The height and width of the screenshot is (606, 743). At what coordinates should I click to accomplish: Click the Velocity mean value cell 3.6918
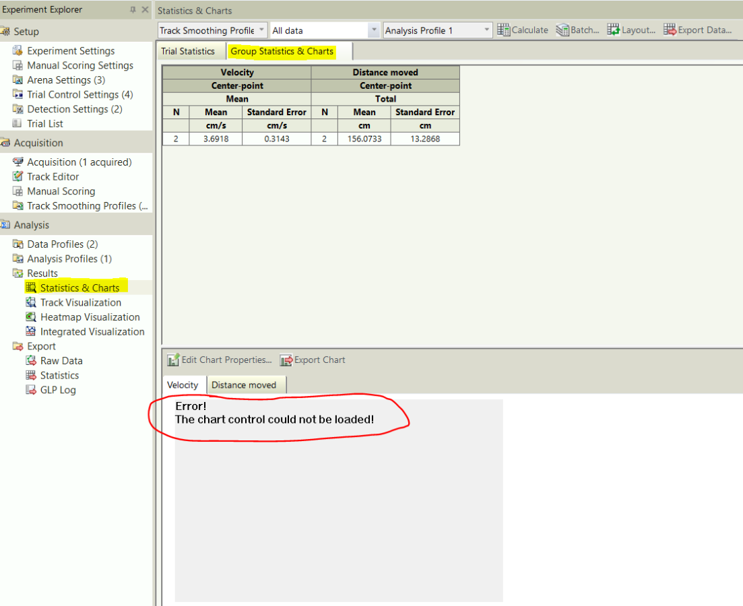(x=216, y=139)
